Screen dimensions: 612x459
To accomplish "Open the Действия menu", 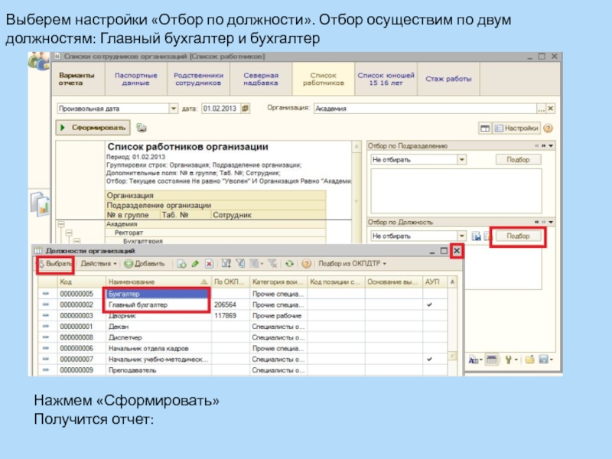I will [99, 263].
